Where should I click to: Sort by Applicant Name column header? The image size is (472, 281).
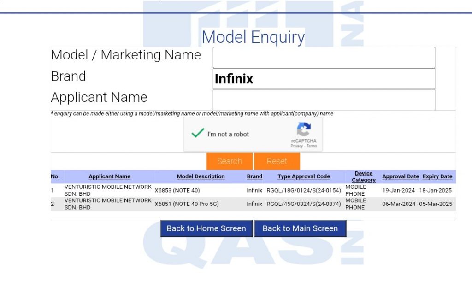110,176
